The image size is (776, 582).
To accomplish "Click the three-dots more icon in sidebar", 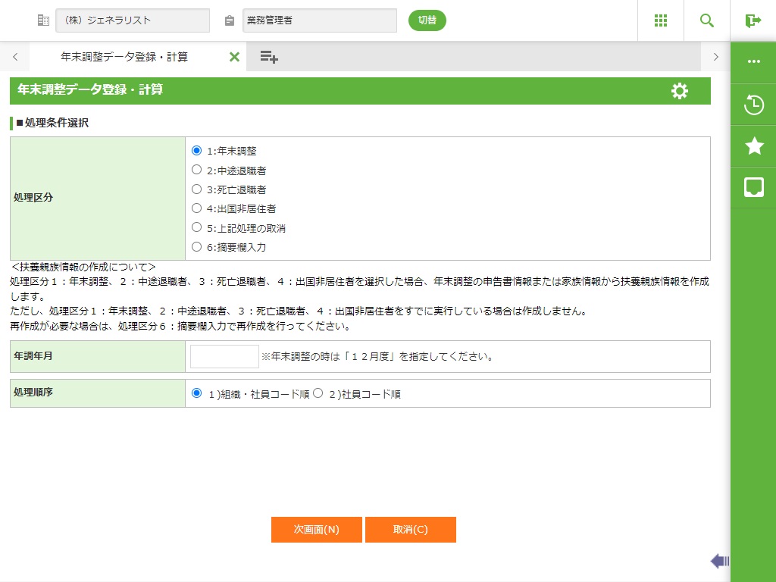I will (753, 62).
